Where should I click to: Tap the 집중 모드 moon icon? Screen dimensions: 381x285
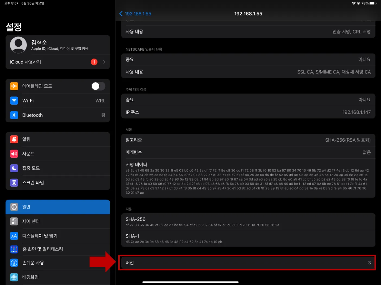(14, 168)
